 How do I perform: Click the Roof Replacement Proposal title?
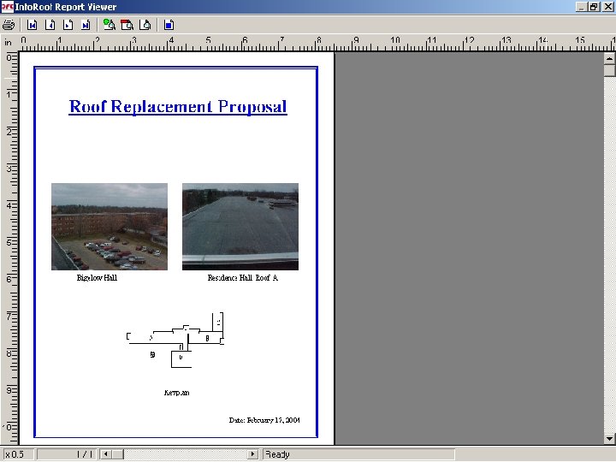(178, 107)
